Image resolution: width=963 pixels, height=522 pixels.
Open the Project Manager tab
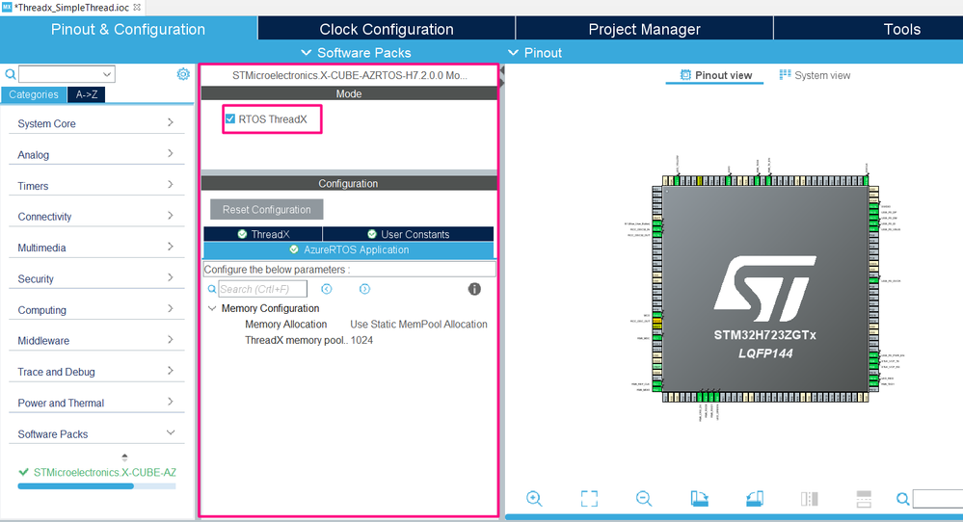(x=644, y=29)
